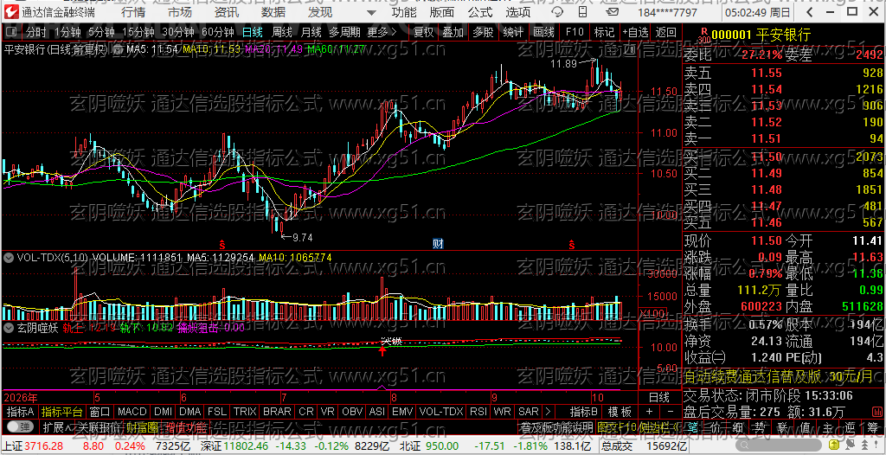Click the square icon left of 分时
The height and width of the screenshot is (455, 886).
pyautogui.click(x=11, y=32)
